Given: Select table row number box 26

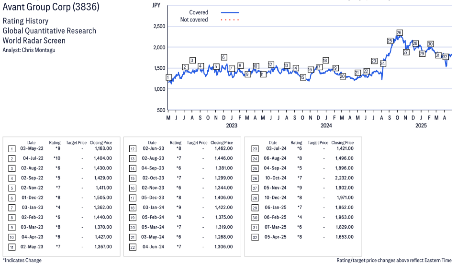Looking at the screenshot, I should [x=255, y=179].
